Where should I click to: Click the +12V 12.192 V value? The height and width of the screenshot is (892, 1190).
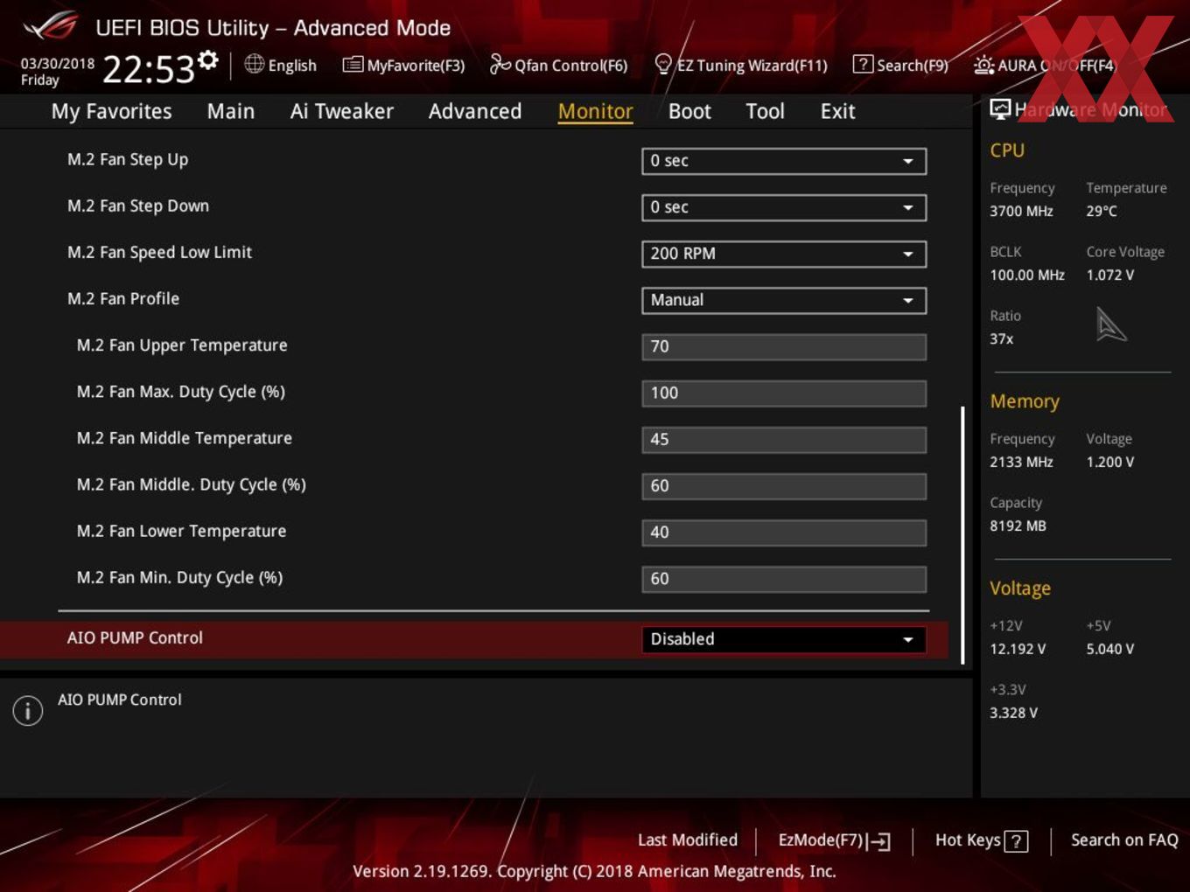[1018, 649]
